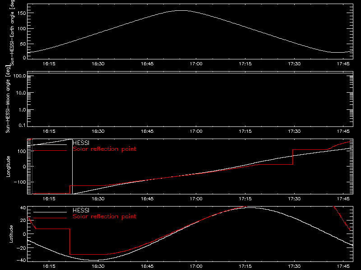Click 16:15 under the Earth angle plot
This screenshot has width=361, height=270.
click(49, 63)
